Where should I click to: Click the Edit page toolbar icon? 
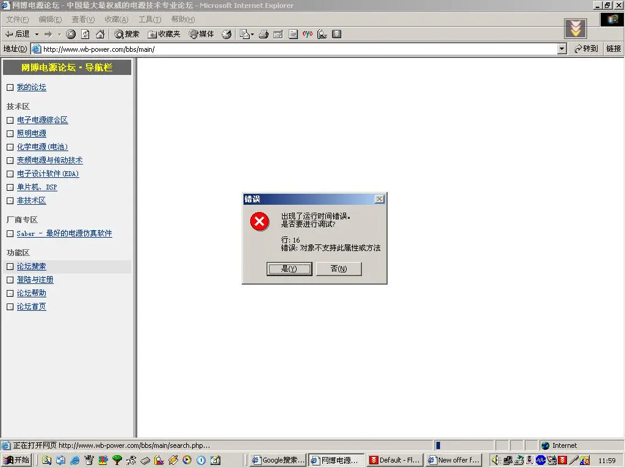click(278, 34)
